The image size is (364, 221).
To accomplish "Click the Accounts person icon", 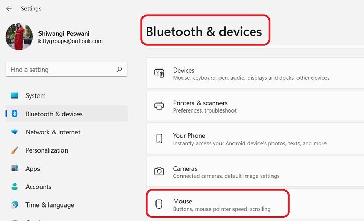I will [x=15, y=186].
